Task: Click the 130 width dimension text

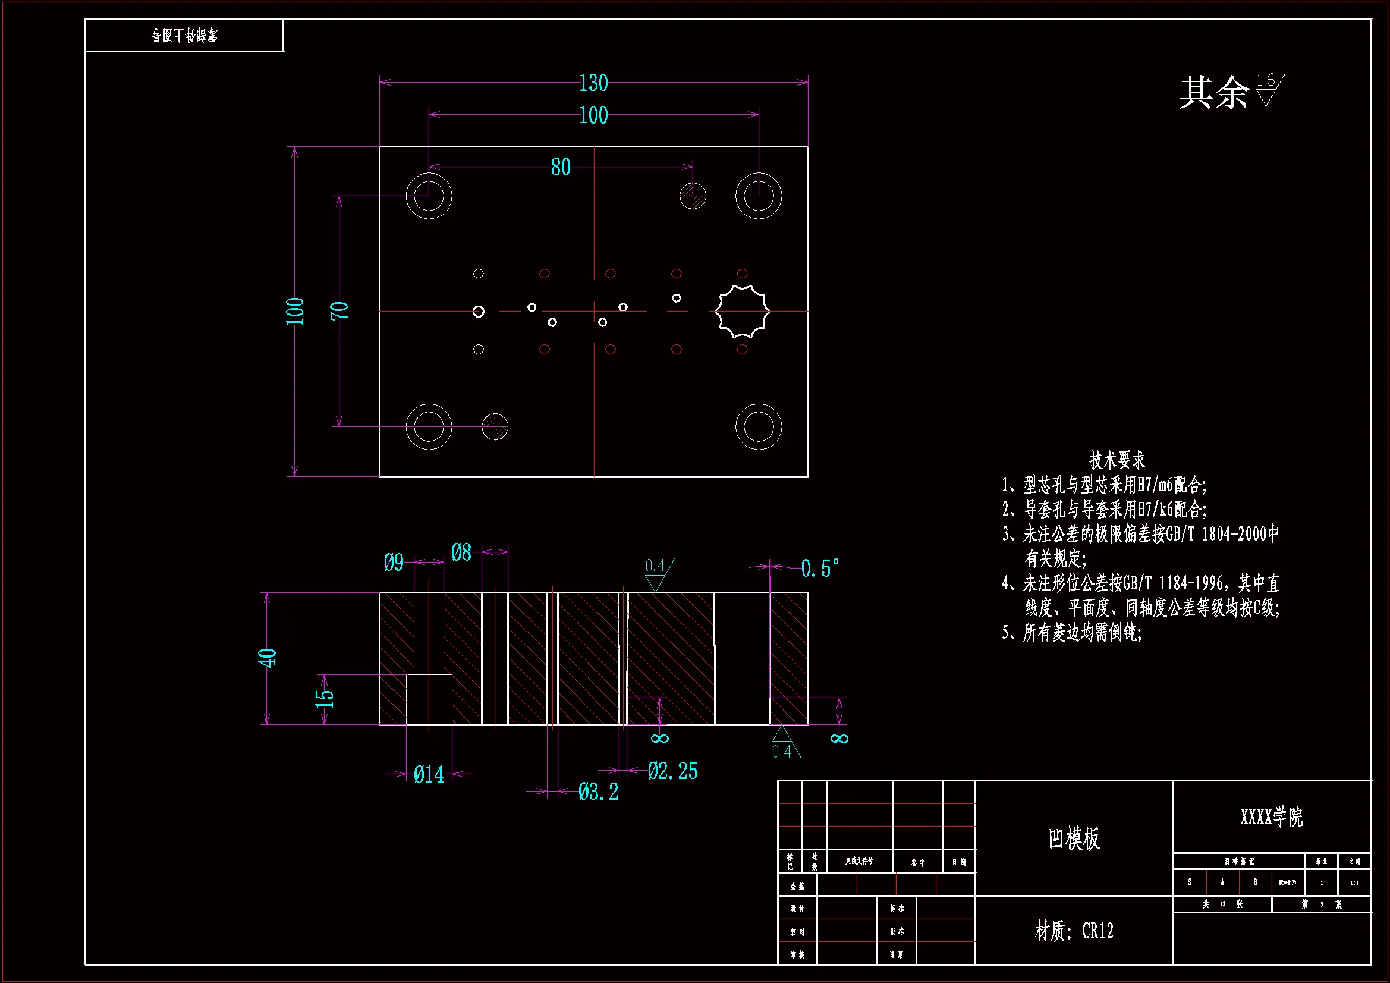Action: point(593,83)
